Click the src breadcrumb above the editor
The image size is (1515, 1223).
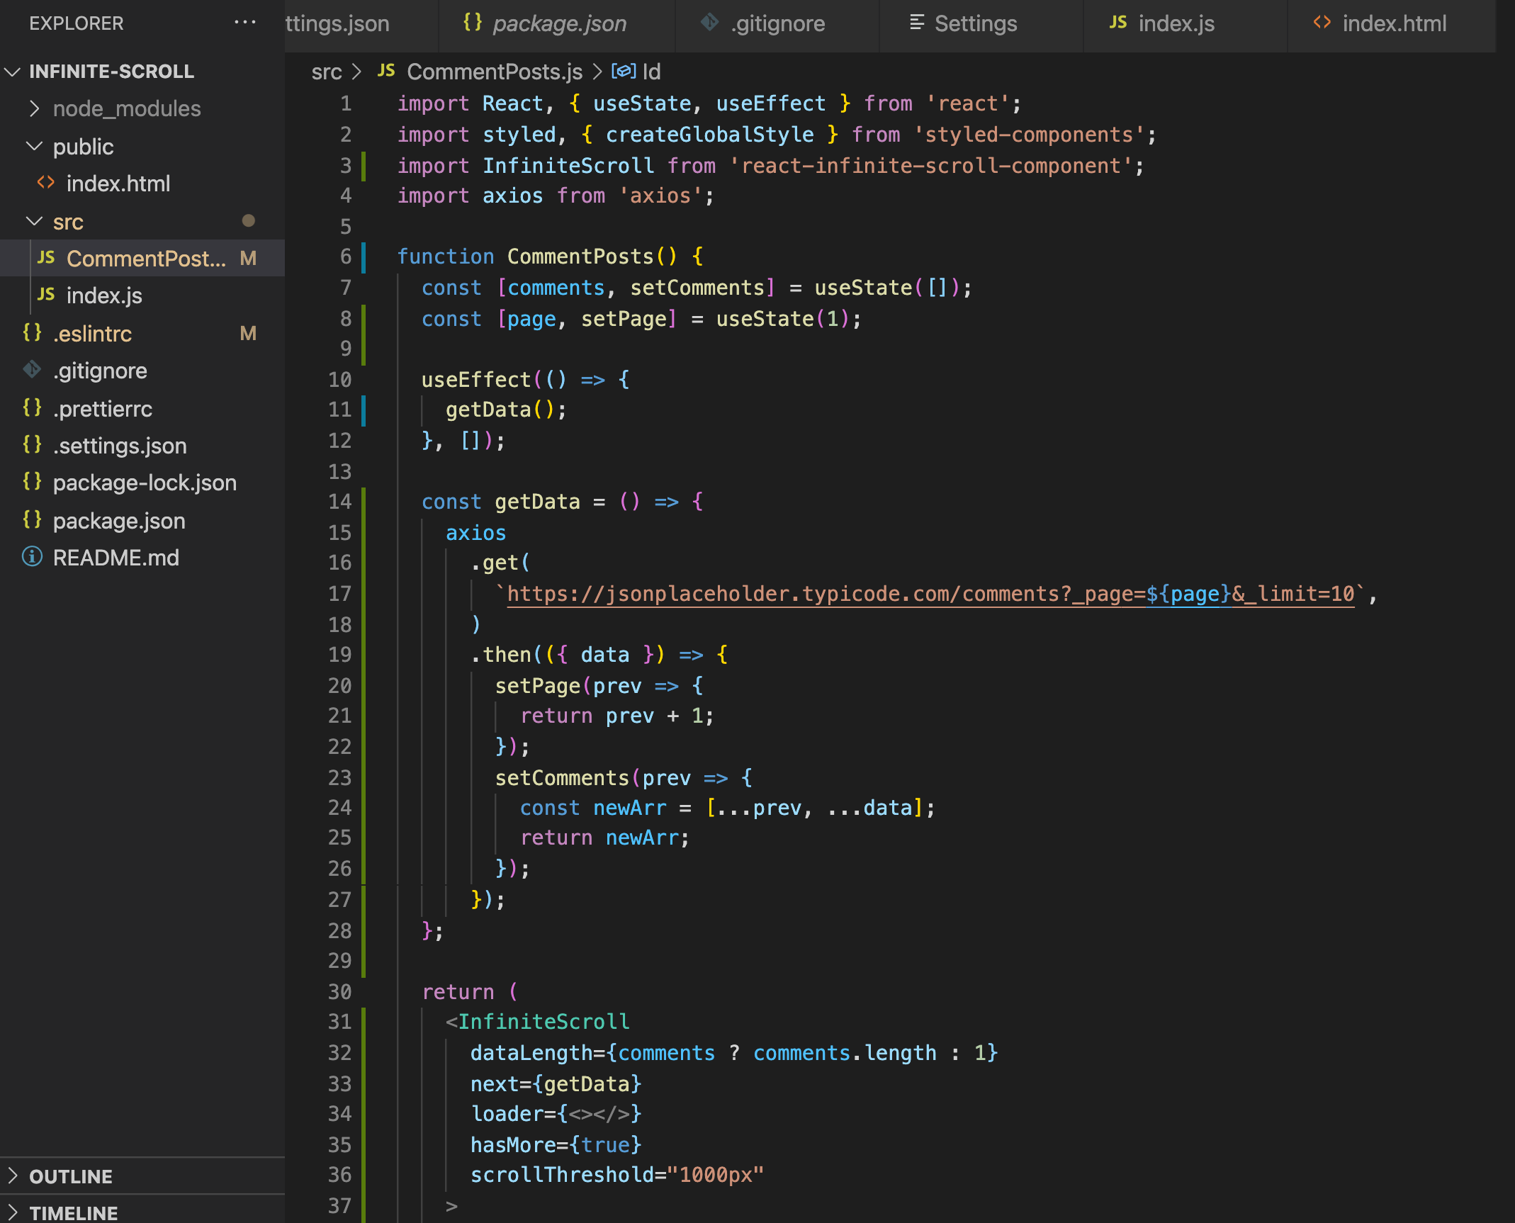[x=327, y=72]
